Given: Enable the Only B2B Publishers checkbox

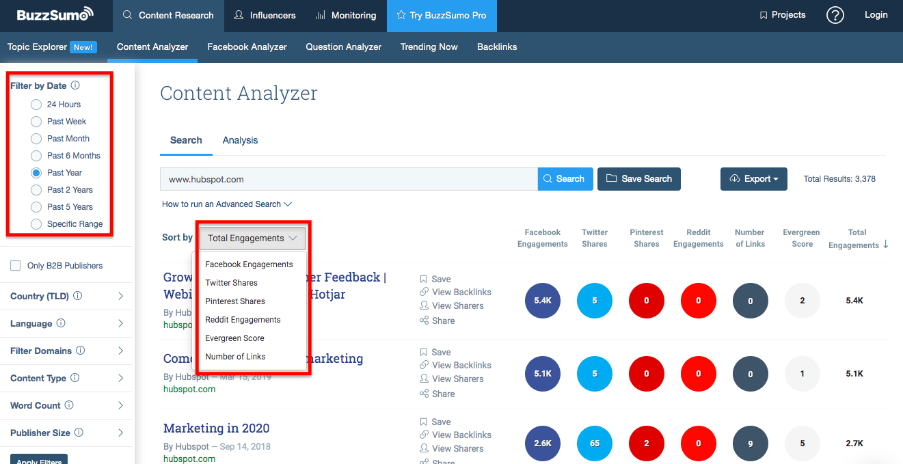Looking at the screenshot, I should click(16, 266).
